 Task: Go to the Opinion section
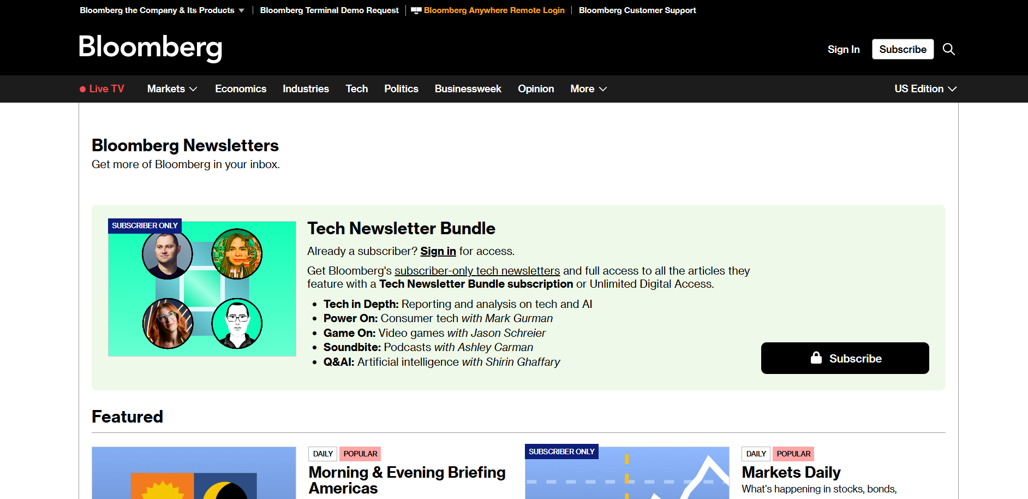536,89
